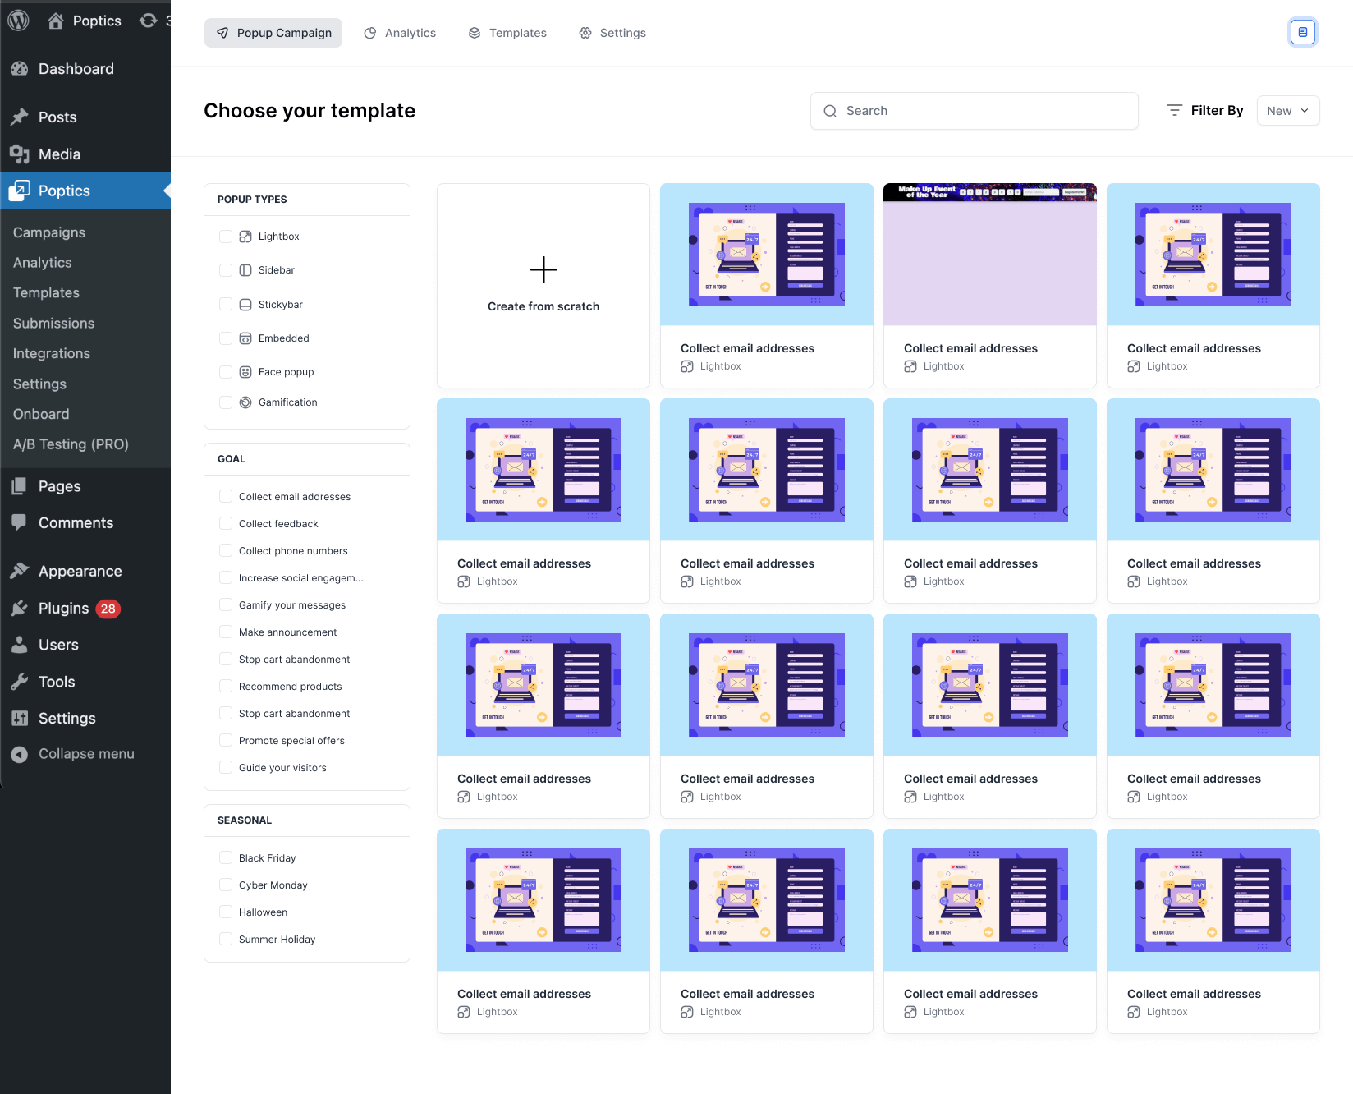
Task: Check the Recommend products checkbox
Action: coord(226,687)
